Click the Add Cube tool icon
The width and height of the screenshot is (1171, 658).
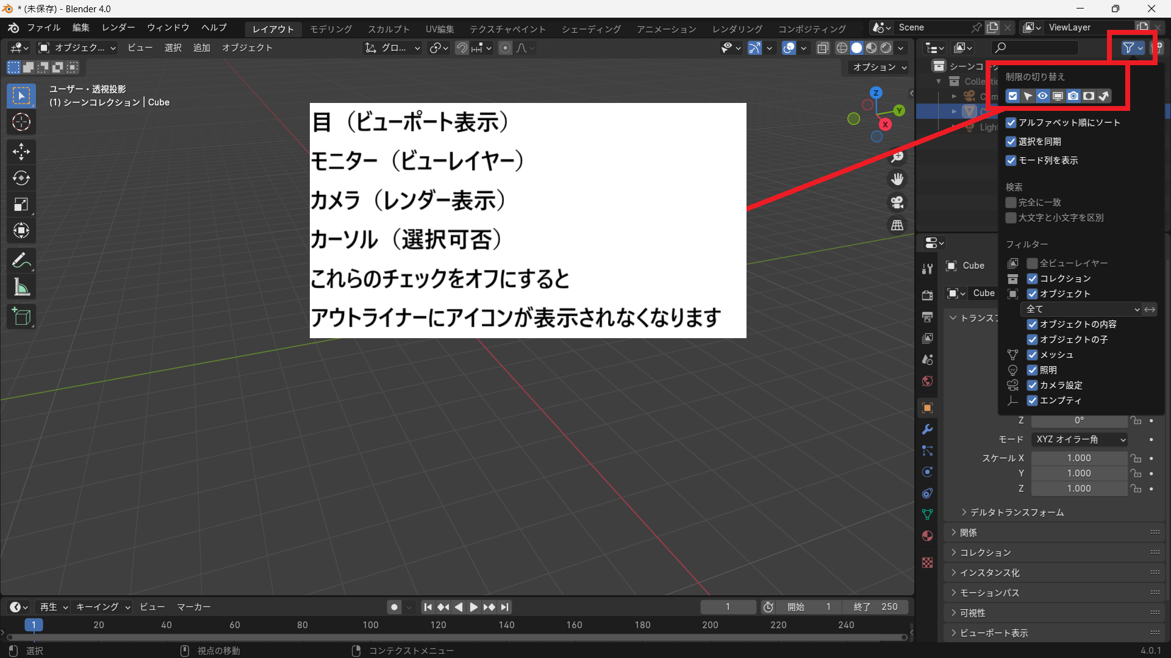click(x=21, y=317)
